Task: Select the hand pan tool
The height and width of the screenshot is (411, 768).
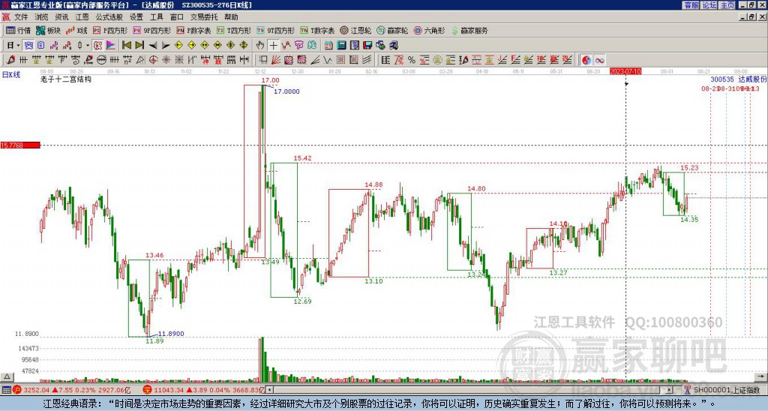Action: [260, 46]
